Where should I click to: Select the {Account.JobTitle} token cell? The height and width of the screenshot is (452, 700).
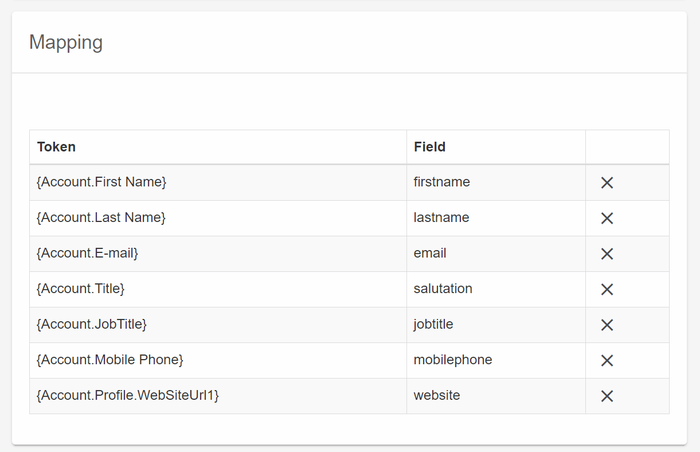point(92,325)
